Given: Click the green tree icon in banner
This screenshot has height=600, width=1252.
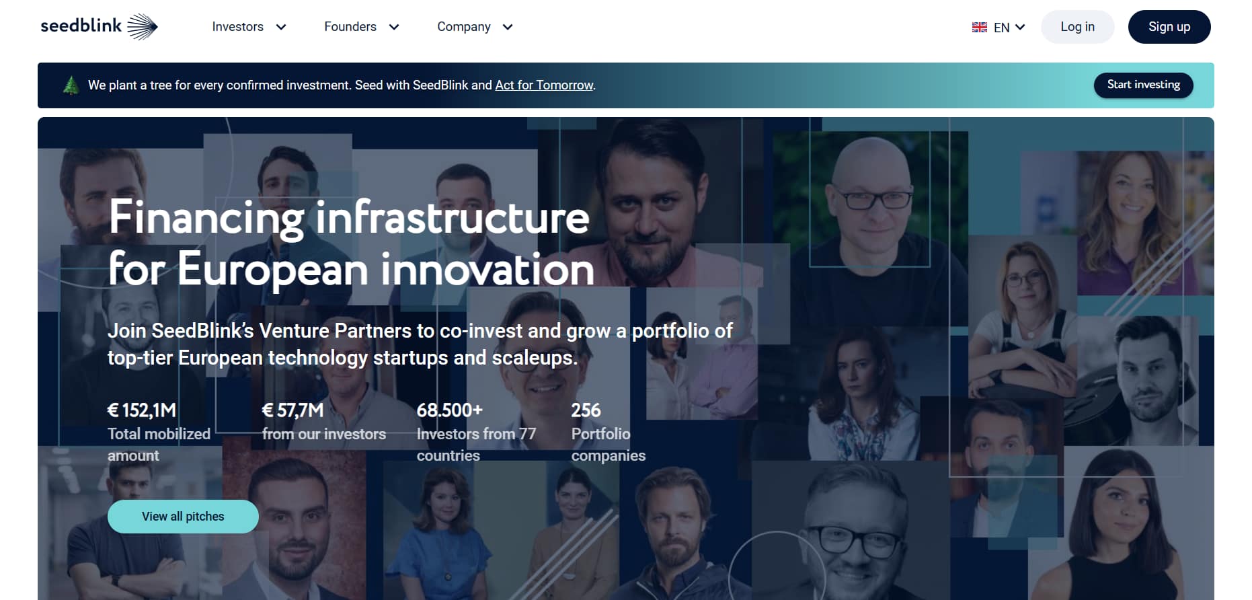Looking at the screenshot, I should [x=71, y=85].
